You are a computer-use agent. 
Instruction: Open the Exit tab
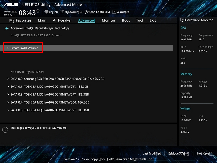pos(153,20)
